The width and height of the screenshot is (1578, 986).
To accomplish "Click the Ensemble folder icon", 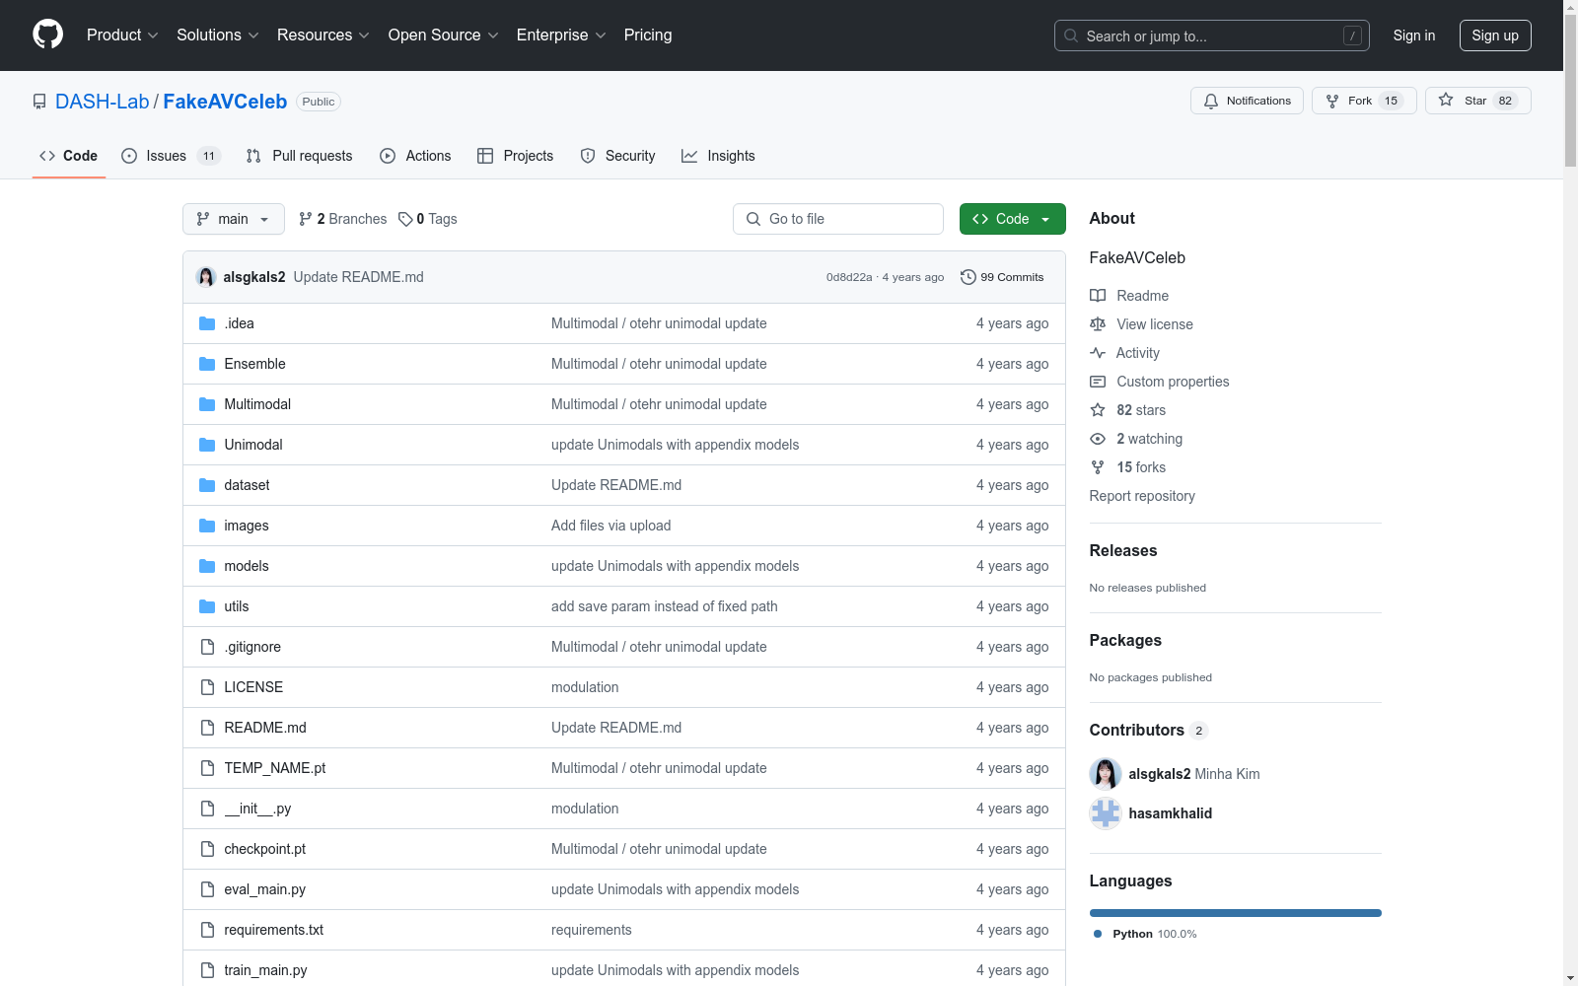I will point(207,364).
